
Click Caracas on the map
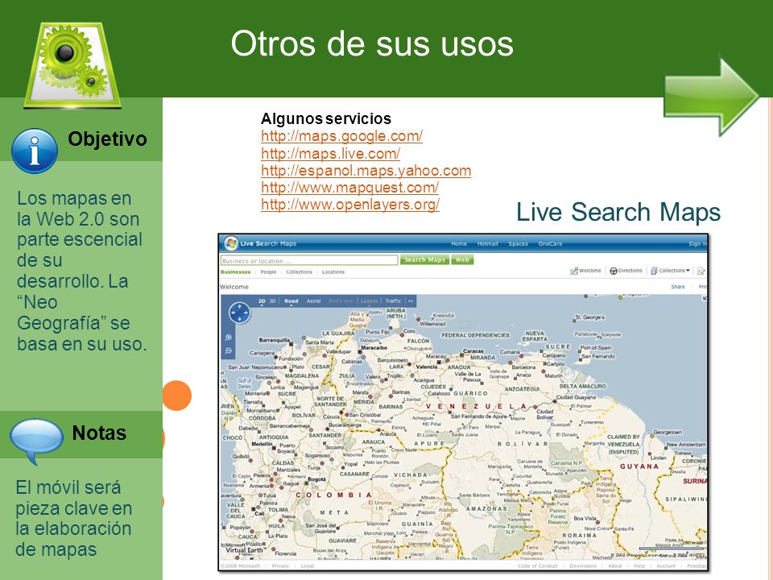(473, 351)
